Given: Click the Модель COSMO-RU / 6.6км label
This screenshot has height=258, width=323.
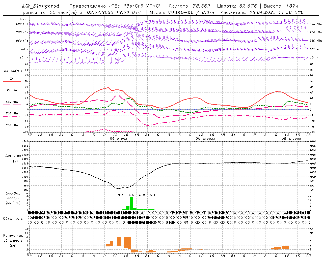Looking at the screenshot, I should pyautogui.click(x=182, y=12).
